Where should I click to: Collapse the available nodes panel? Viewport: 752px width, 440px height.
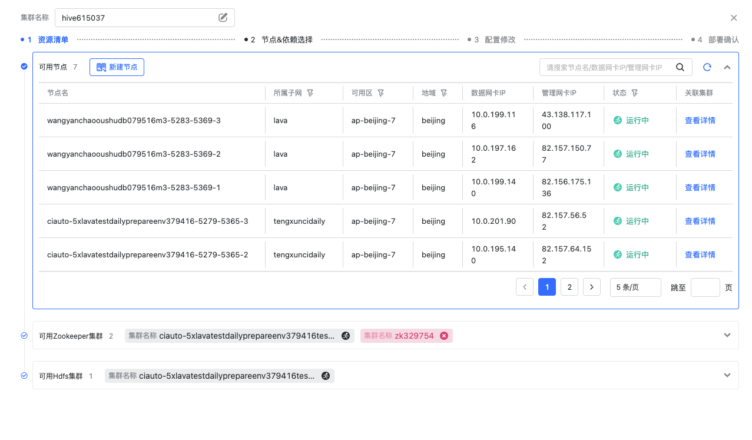(x=727, y=67)
